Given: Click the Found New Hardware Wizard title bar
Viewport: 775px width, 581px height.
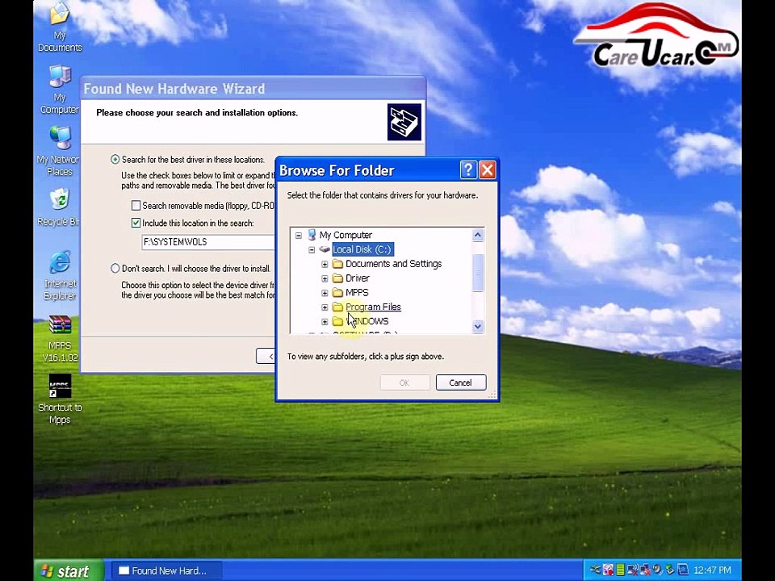Looking at the screenshot, I should coord(253,89).
